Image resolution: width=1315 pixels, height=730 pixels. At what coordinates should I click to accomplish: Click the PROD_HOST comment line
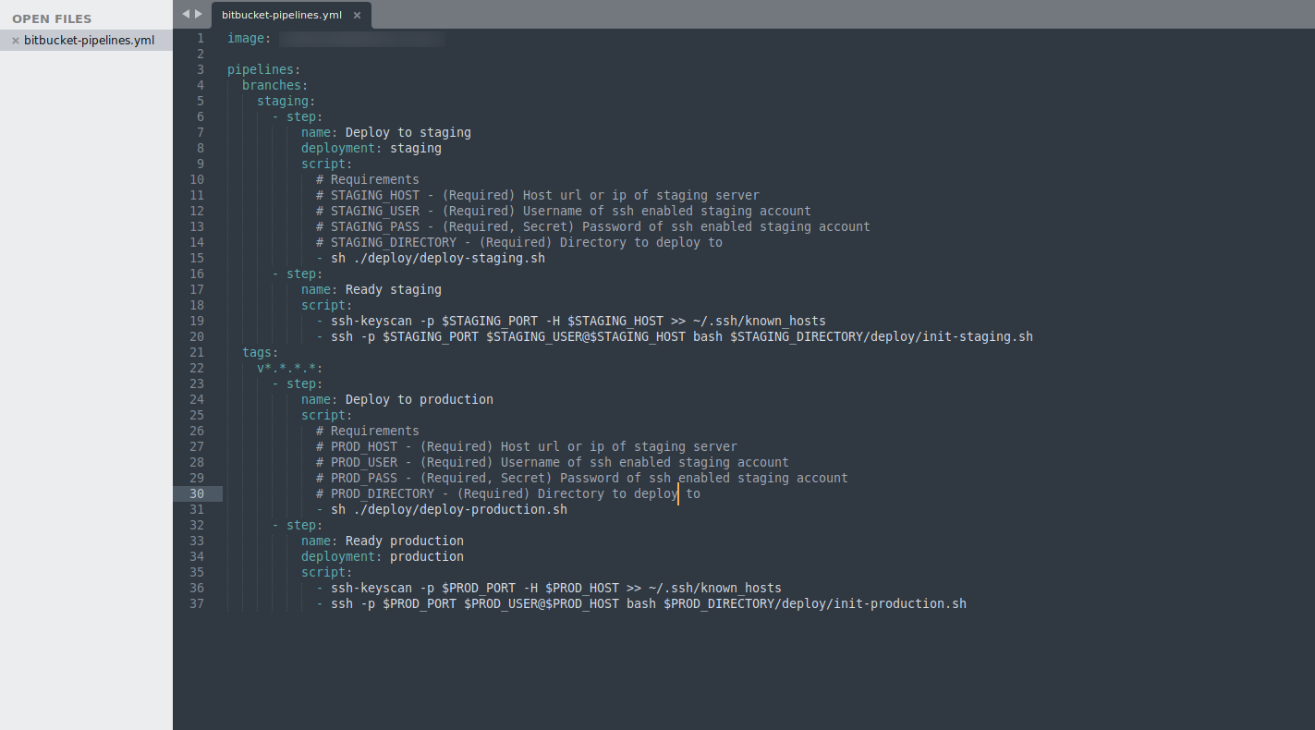pyautogui.click(x=527, y=446)
